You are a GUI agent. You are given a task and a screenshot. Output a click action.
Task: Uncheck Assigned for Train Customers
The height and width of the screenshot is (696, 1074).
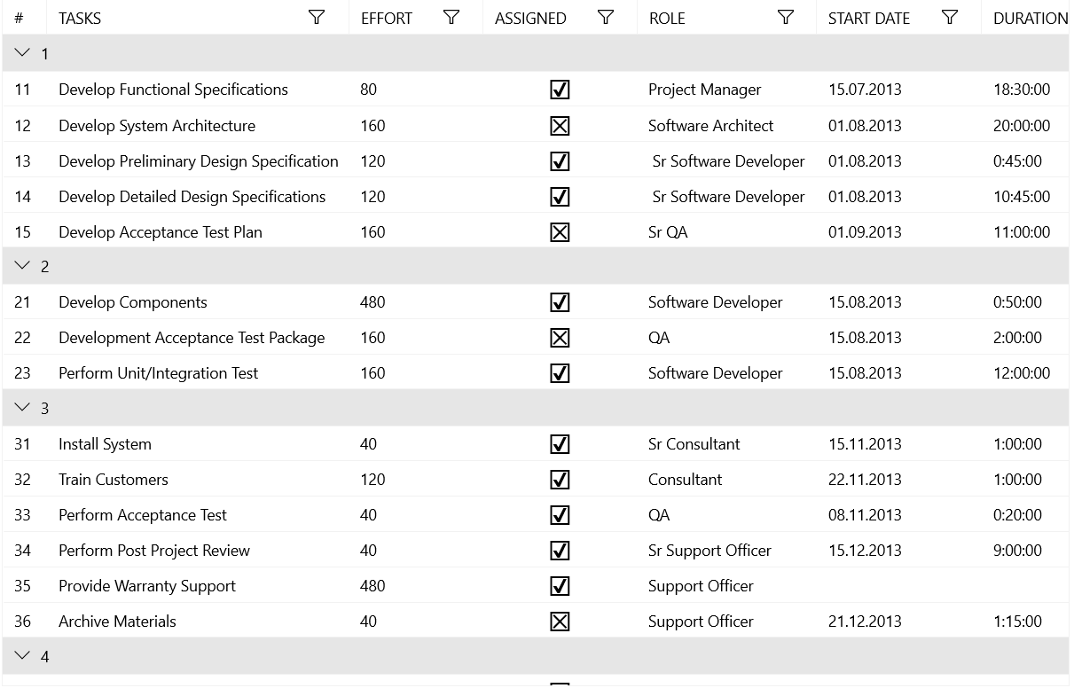click(560, 480)
